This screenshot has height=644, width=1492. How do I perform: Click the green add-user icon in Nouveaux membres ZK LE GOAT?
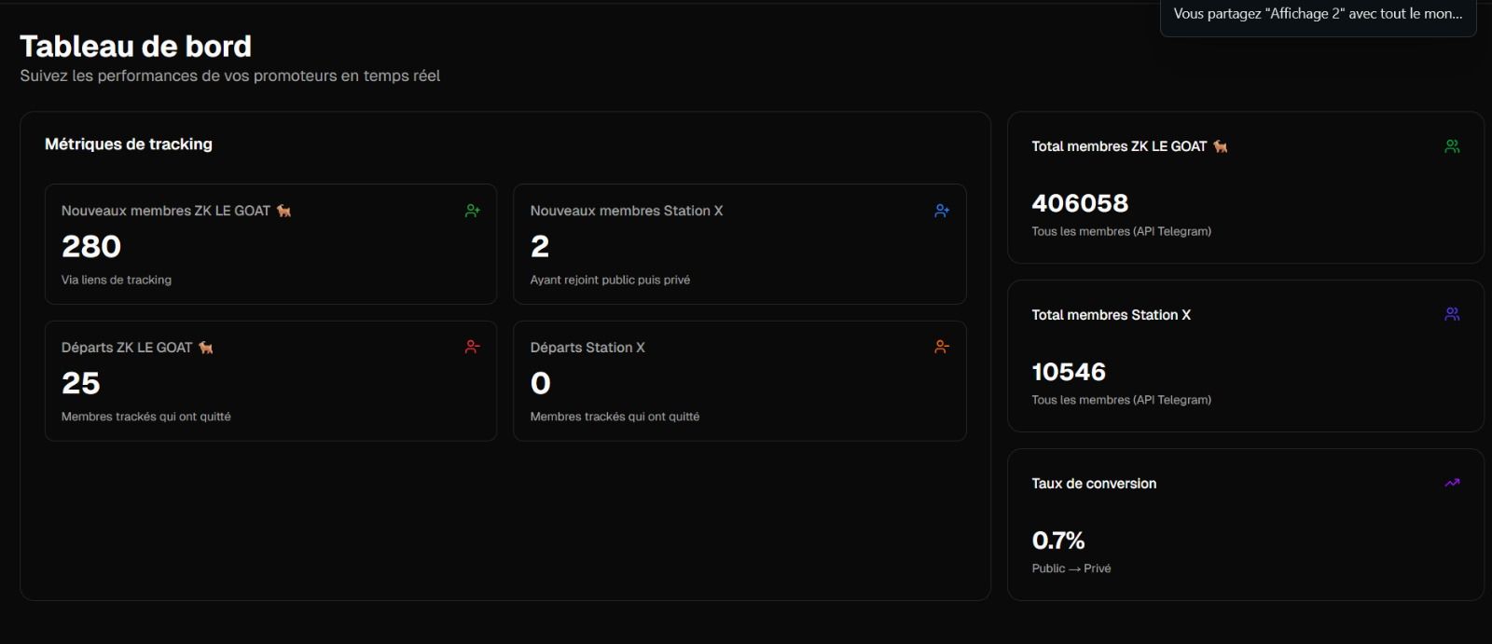coord(473,211)
